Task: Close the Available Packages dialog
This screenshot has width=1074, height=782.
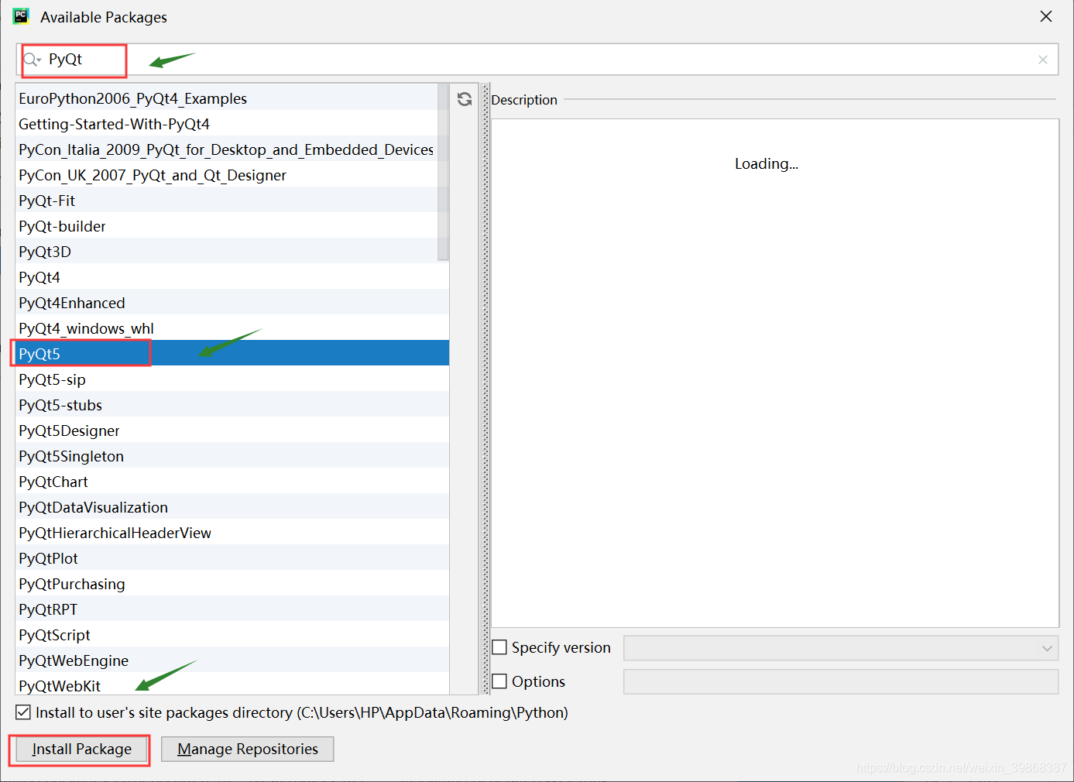Action: click(1046, 16)
